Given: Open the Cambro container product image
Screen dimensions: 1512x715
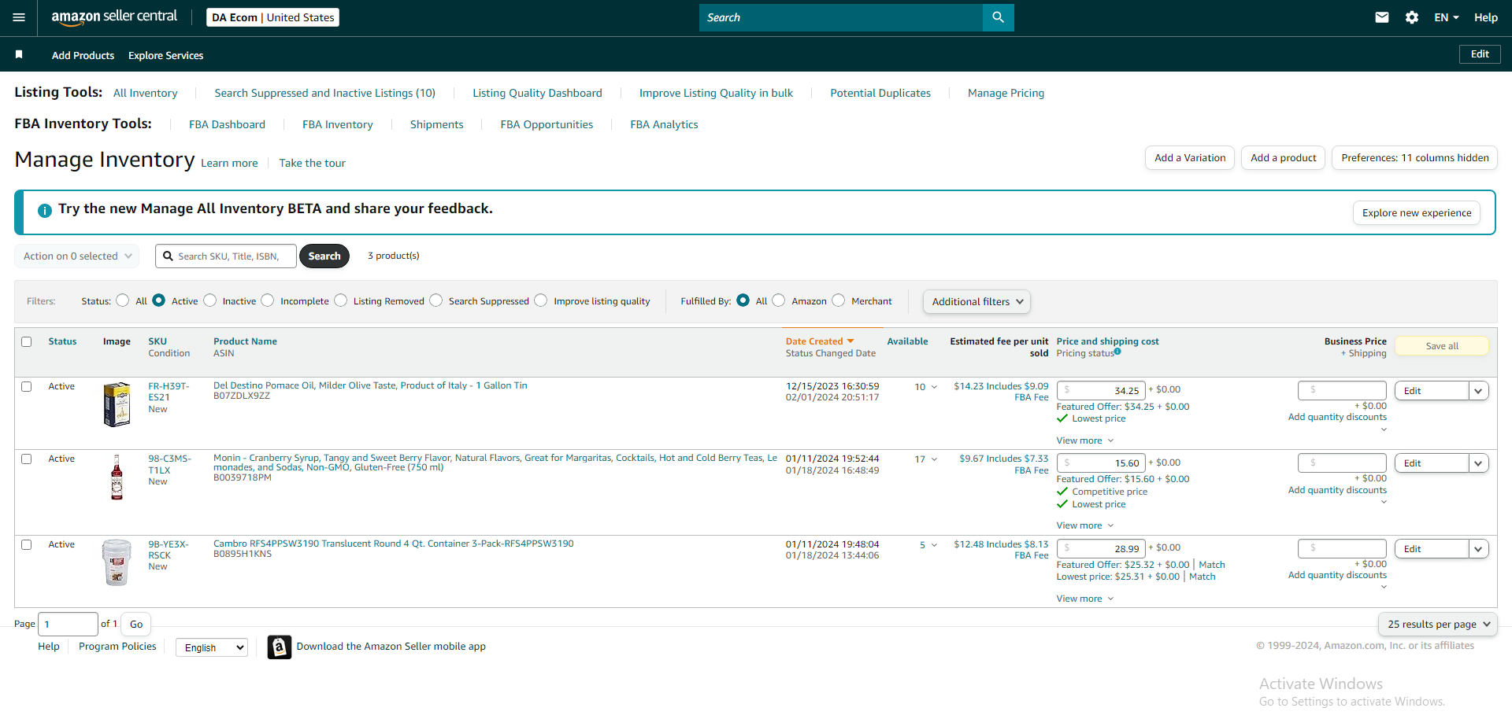Looking at the screenshot, I should click(x=117, y=562).
